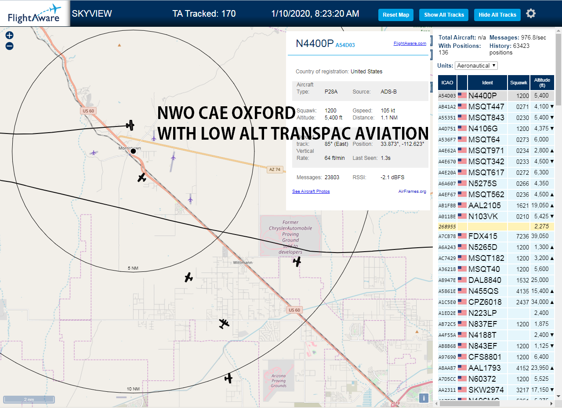Select the MSQT562 aircraft row
562x408 pixels.
click(x=496, y=194)
